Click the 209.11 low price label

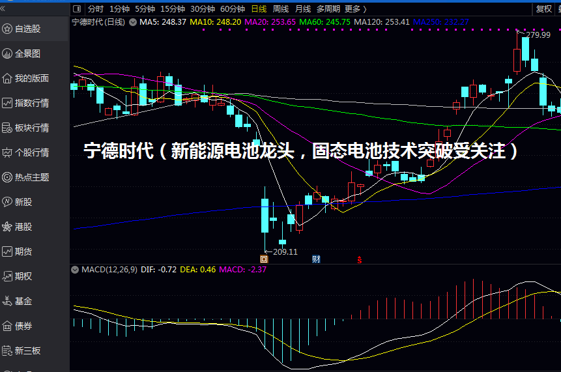coord(285,252)
